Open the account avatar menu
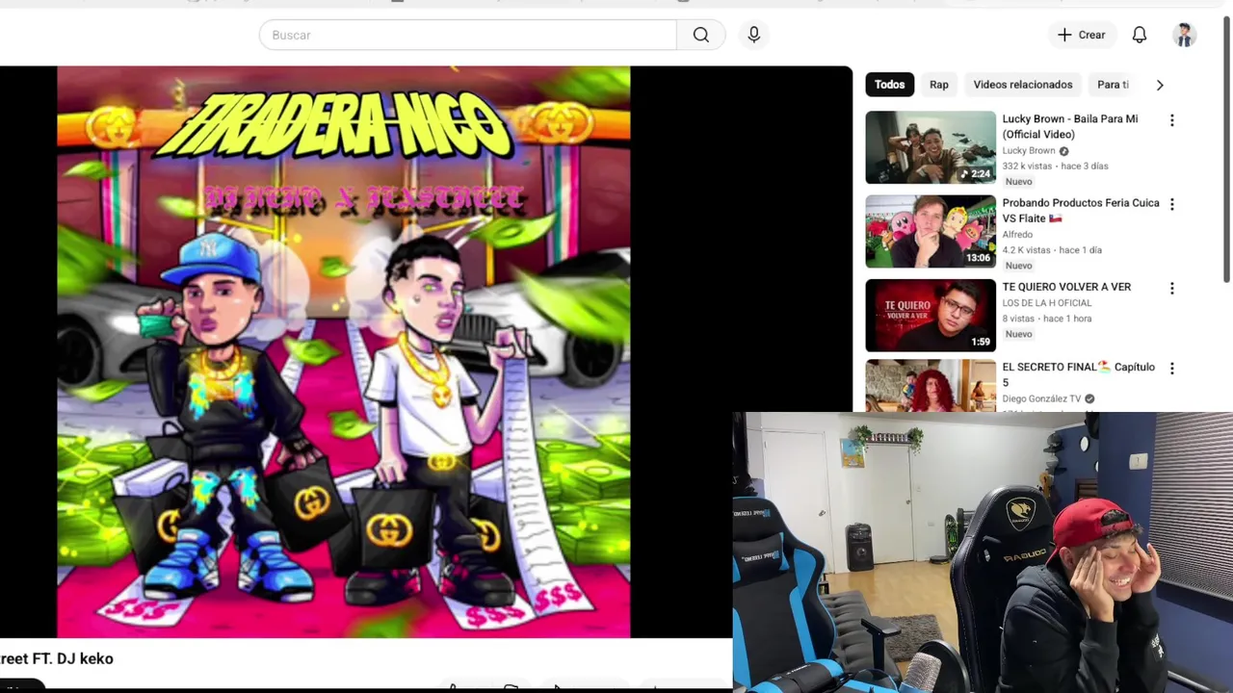The height and width of the screenshot is (693, 1233). pyautogui.click(x=1184, y=35)
